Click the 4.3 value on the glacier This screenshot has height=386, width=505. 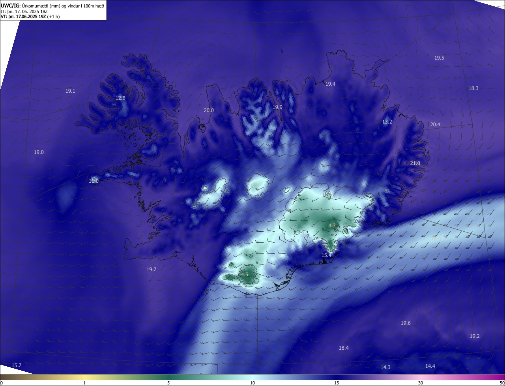[x=332, y=226]
